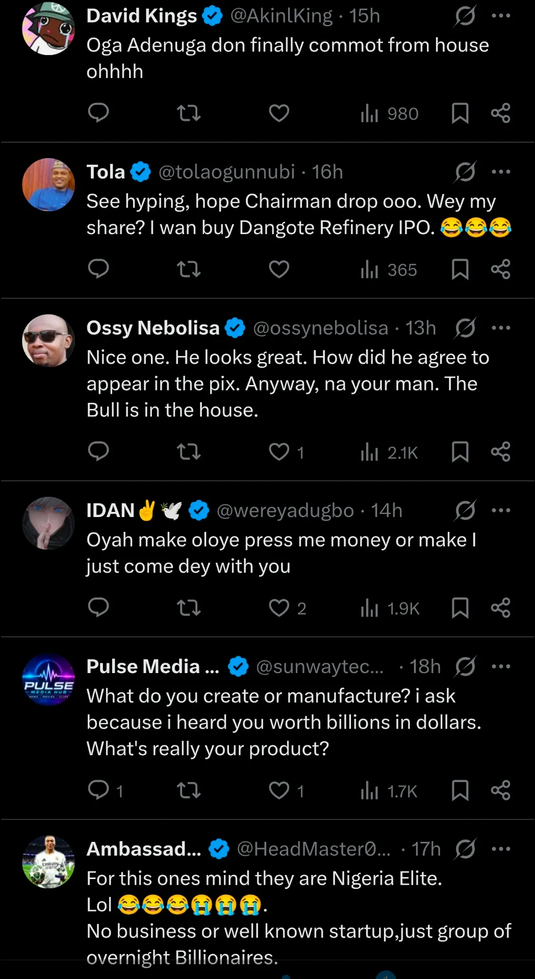The width and height of the screenshot is (535, 979).
Task: Open Grok icon on David Kings' tweet
Action: pyautogui.click(x=465, y=16)
